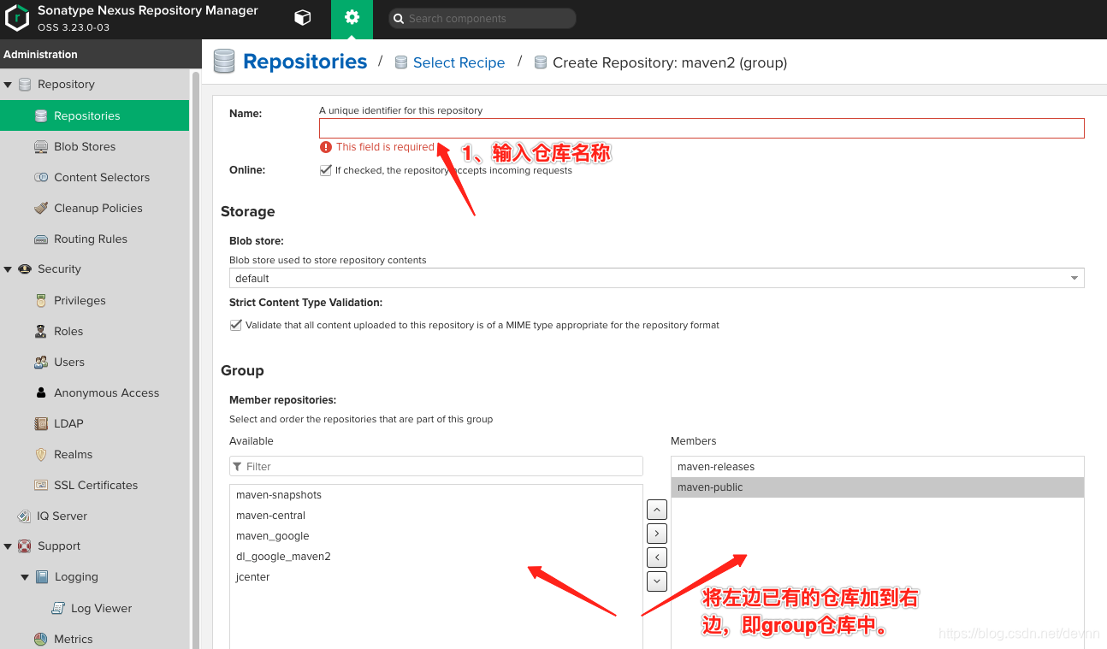Select maven-snapshots in Available list
The height and width of the screenshot is (649, 1107).
tap(436, 495)
